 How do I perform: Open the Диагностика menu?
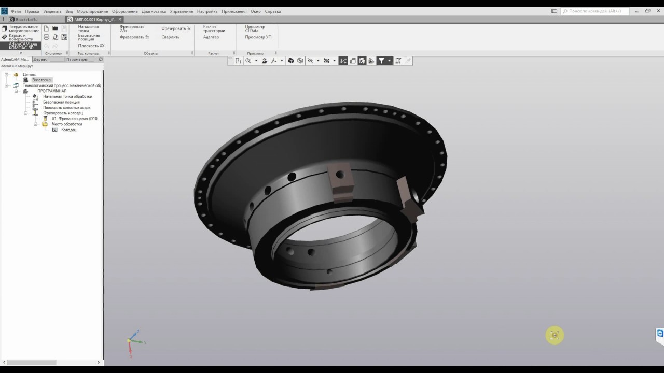coord(154,11)
